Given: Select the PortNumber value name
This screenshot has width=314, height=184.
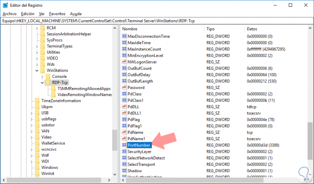Looking at the screenshot, I should pos(139,145).
